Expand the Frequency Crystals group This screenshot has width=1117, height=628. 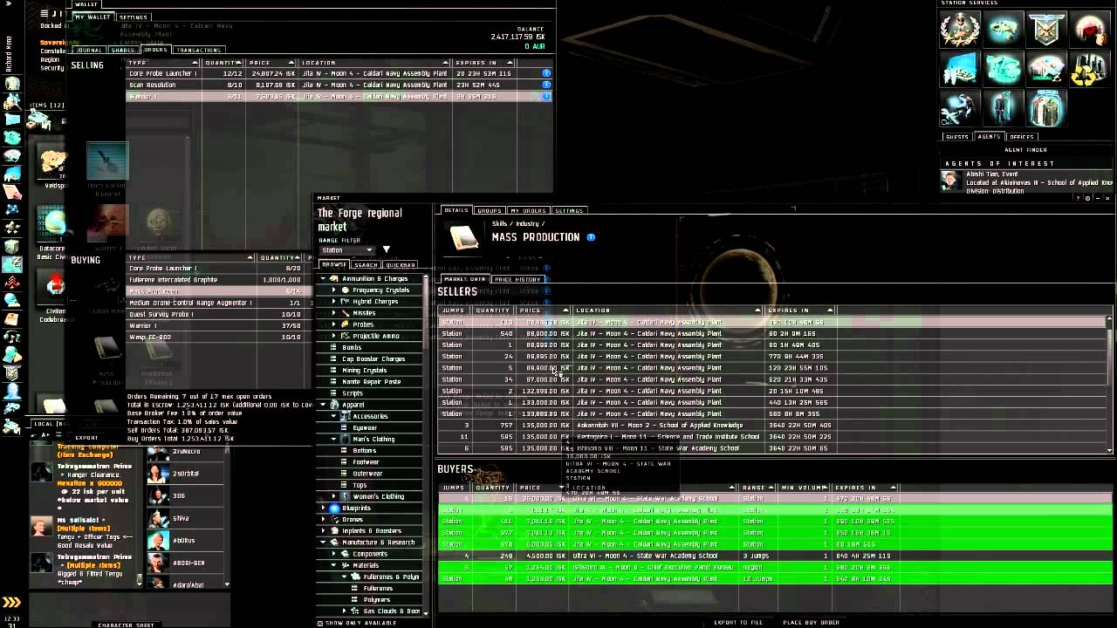click(x=334, y=290)
